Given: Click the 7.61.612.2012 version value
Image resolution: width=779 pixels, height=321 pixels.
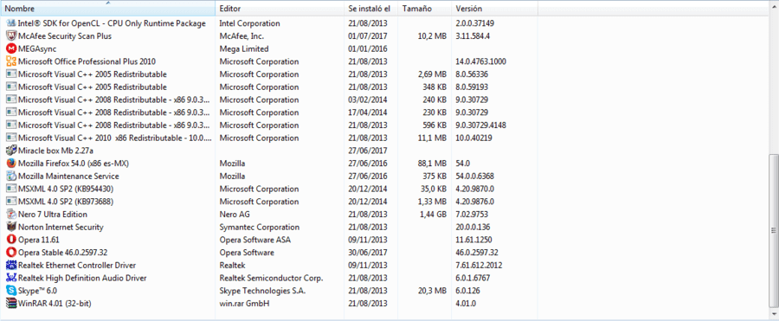Looking at the screenshot, I should [x=479, y=266].
